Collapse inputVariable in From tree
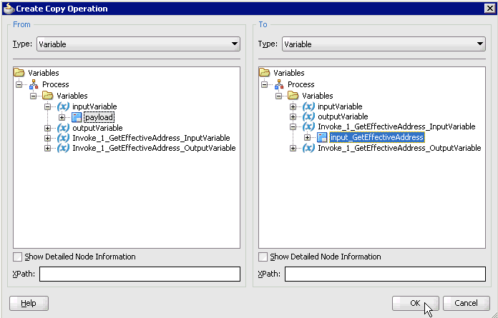This screenshot has width=498, height=318. coord(47,107)
